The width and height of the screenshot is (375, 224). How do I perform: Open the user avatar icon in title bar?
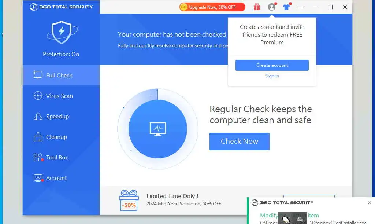[x=272, y=7]
